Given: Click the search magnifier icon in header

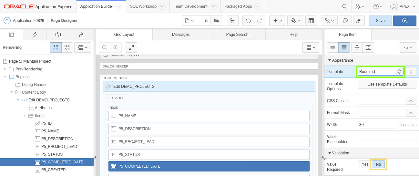Looking at the screenshot, I should coord(345,6).
